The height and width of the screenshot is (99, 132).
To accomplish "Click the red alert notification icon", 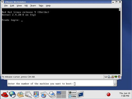I will pyautogui.click(x=109, y=95).
